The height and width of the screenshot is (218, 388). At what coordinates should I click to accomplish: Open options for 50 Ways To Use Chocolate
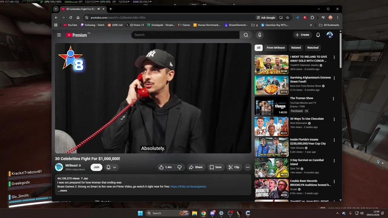coord(334,119)
